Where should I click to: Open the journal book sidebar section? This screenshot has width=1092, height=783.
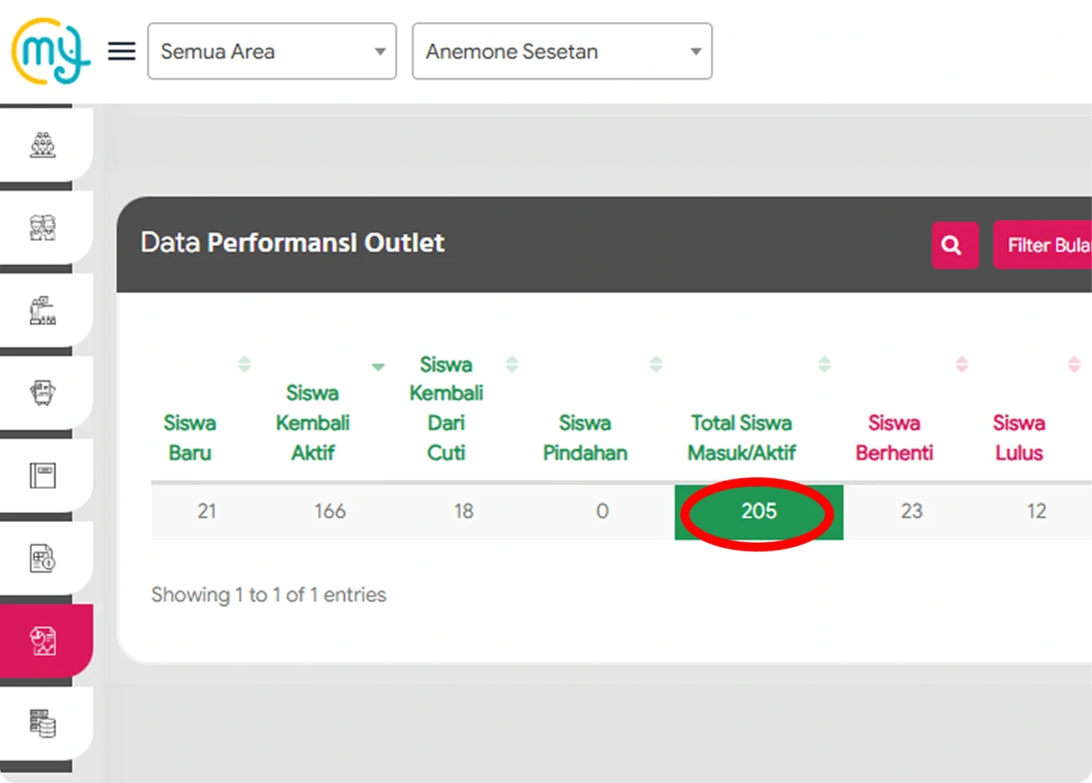point(44,475)
